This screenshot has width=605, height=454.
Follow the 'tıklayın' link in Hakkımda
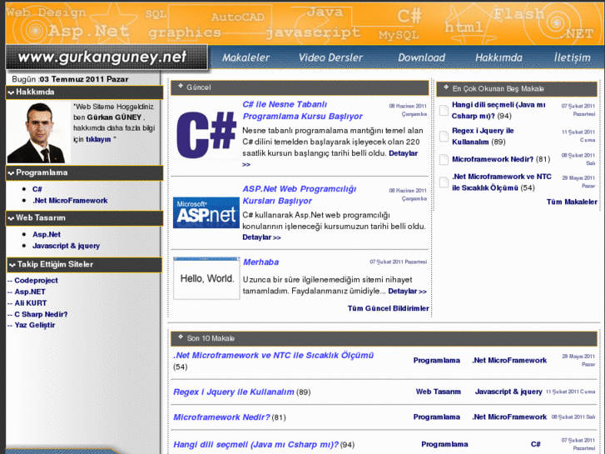(x=98, y=139)
